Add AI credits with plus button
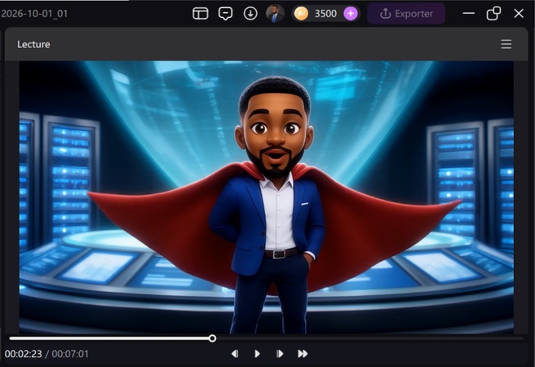535x367 pixels. pyautogui.click(x=351, y=14)
